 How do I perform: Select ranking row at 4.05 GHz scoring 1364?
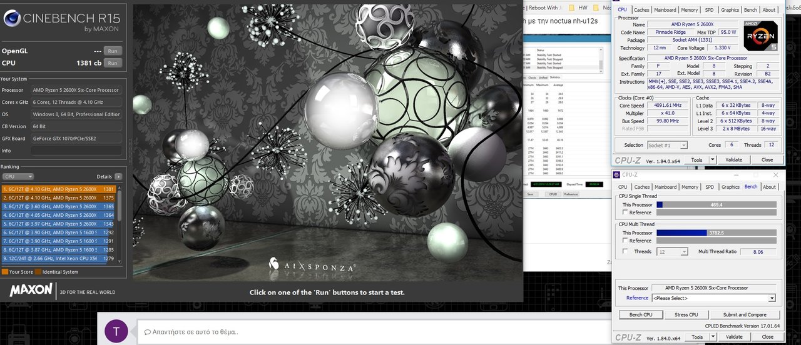[x=59, y=215]
